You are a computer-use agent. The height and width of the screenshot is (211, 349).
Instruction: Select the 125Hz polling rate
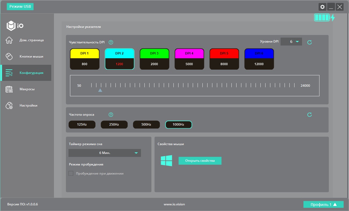click(82, 125)
